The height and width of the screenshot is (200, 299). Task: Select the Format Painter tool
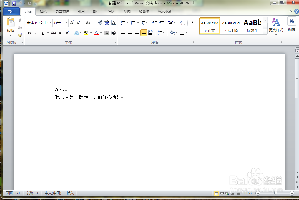(20, 35)
